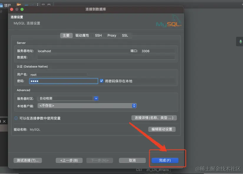Viewport: 243px width, 174px height.
Task: Click the 编辑驱动设置 button
Action: tap(162, 129)
